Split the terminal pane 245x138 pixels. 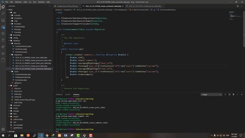(229, 95)
